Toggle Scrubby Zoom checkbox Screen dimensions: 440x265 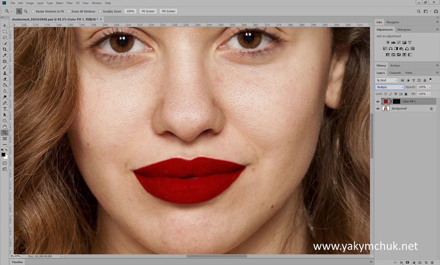100,11
